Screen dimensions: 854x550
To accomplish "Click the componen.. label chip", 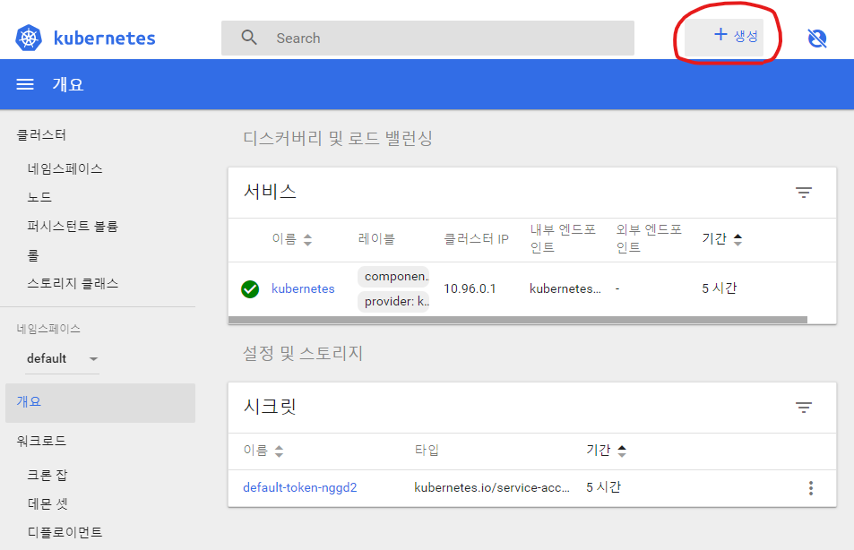I will [393, 277].
